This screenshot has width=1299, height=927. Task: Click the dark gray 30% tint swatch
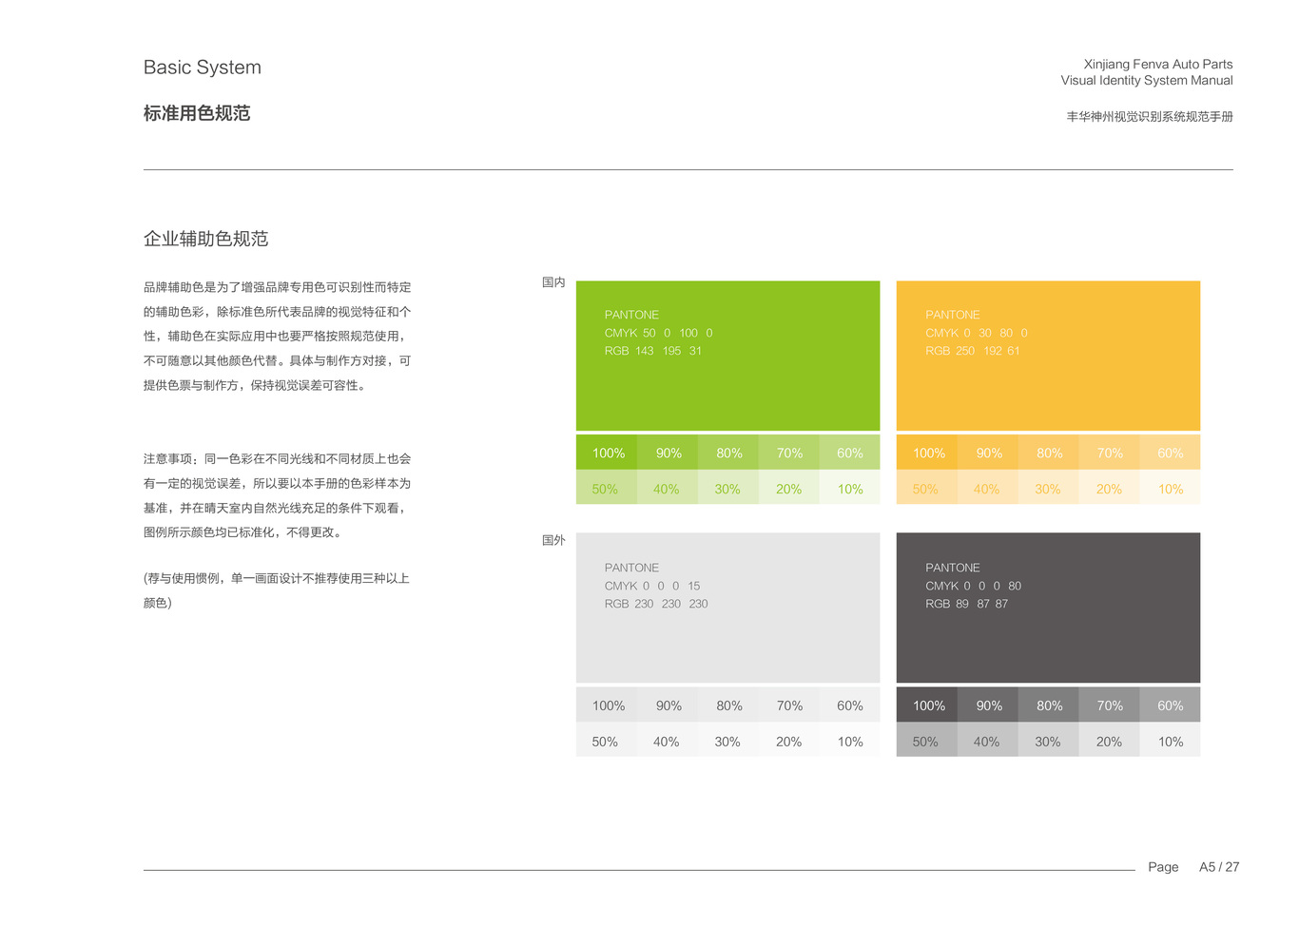(1049, 740)
